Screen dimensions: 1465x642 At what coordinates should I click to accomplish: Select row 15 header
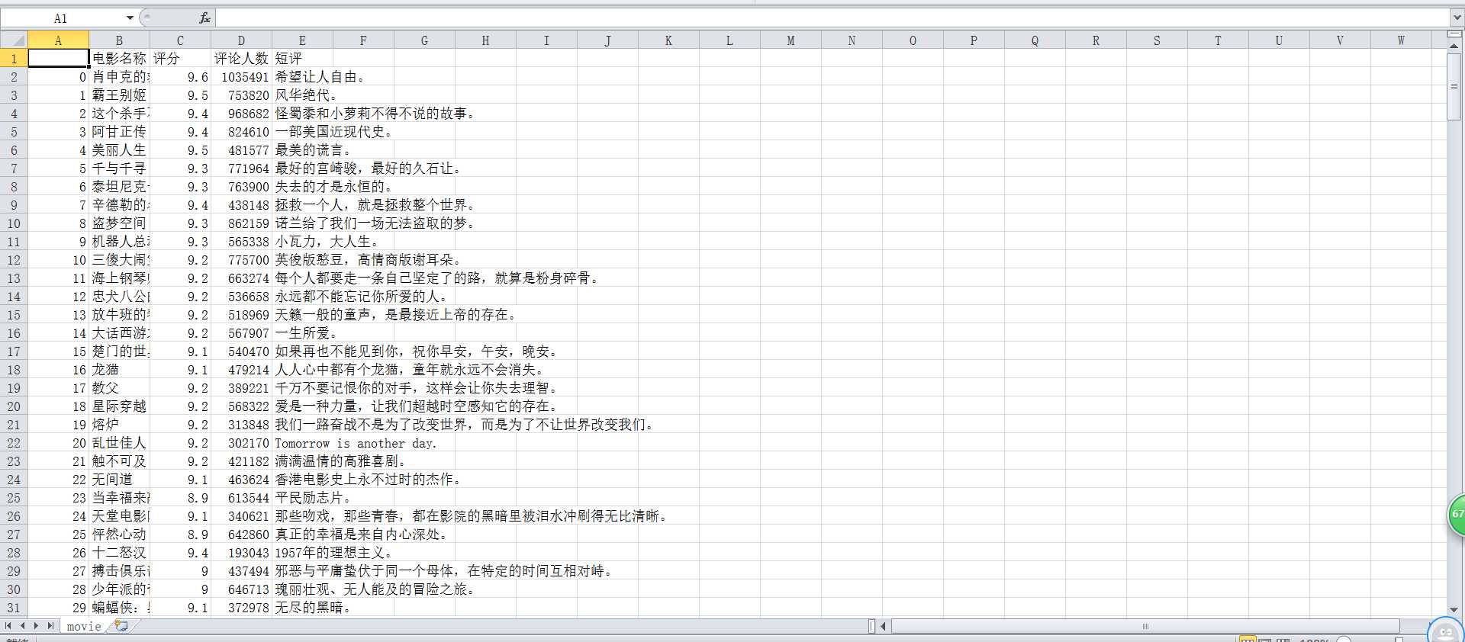click(x=14, y=315)
